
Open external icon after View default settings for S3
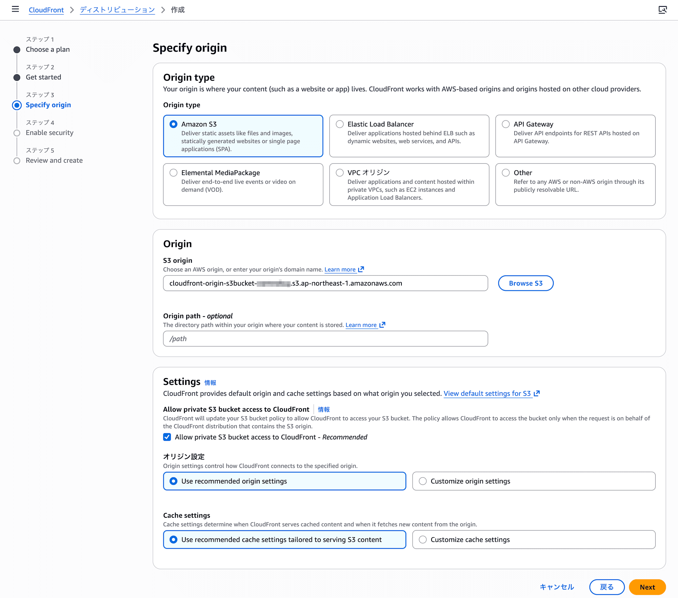[x=536, y=393]
